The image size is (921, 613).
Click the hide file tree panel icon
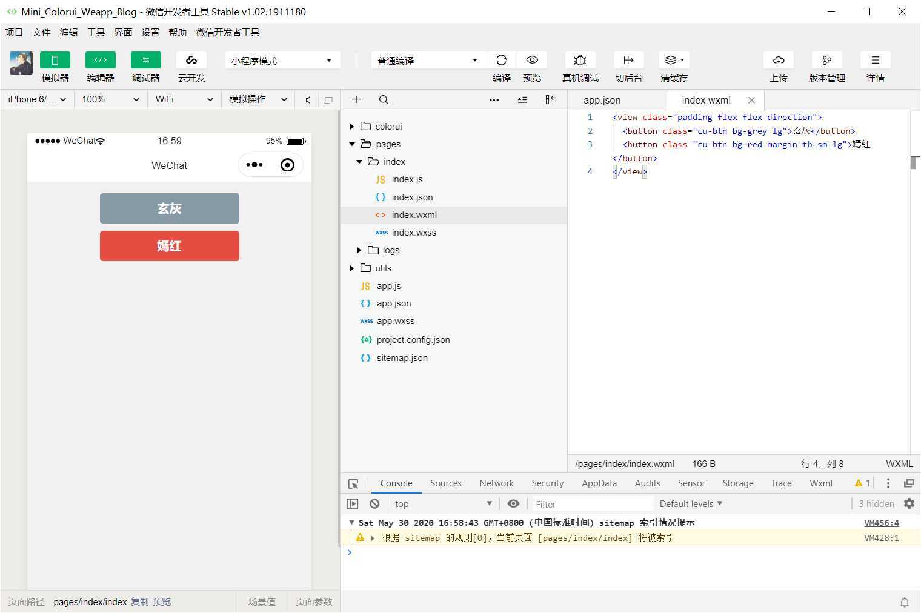[550, 99]
